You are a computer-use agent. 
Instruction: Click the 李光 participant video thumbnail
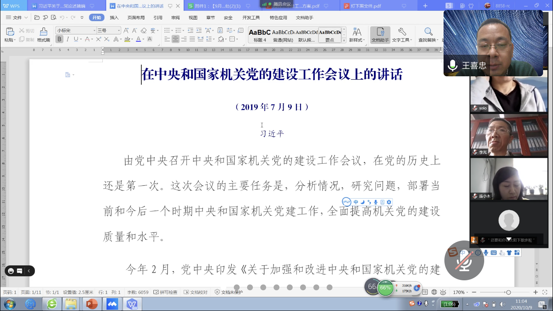[508, 135]
